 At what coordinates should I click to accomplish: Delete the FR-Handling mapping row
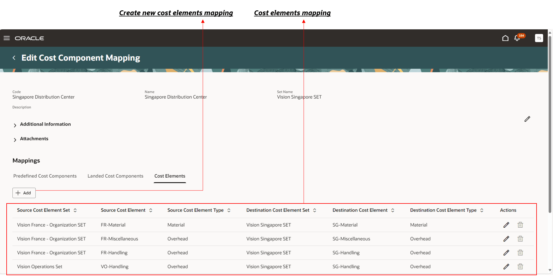point(520,253)
